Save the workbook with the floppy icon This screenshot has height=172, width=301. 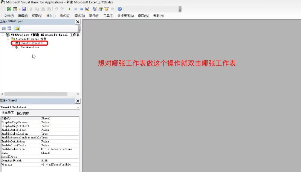(24, 9)
